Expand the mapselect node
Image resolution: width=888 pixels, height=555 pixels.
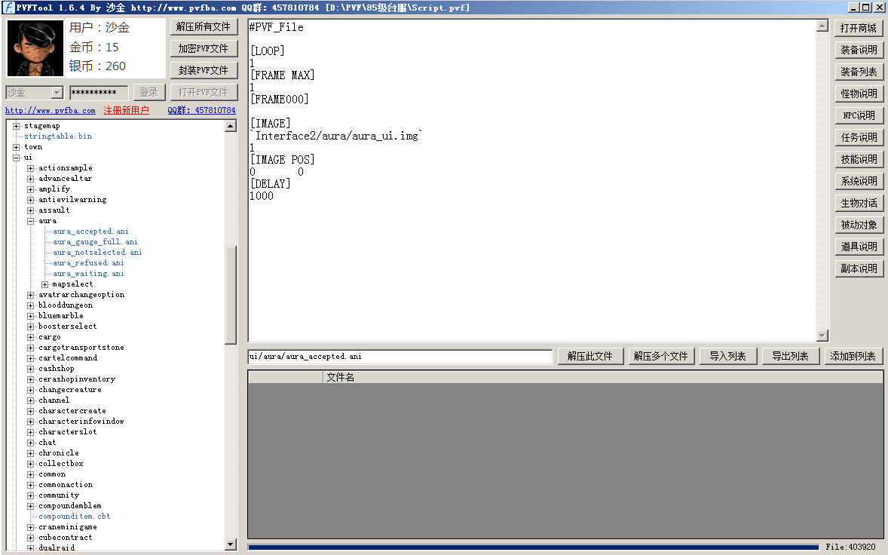click(44, 284)
